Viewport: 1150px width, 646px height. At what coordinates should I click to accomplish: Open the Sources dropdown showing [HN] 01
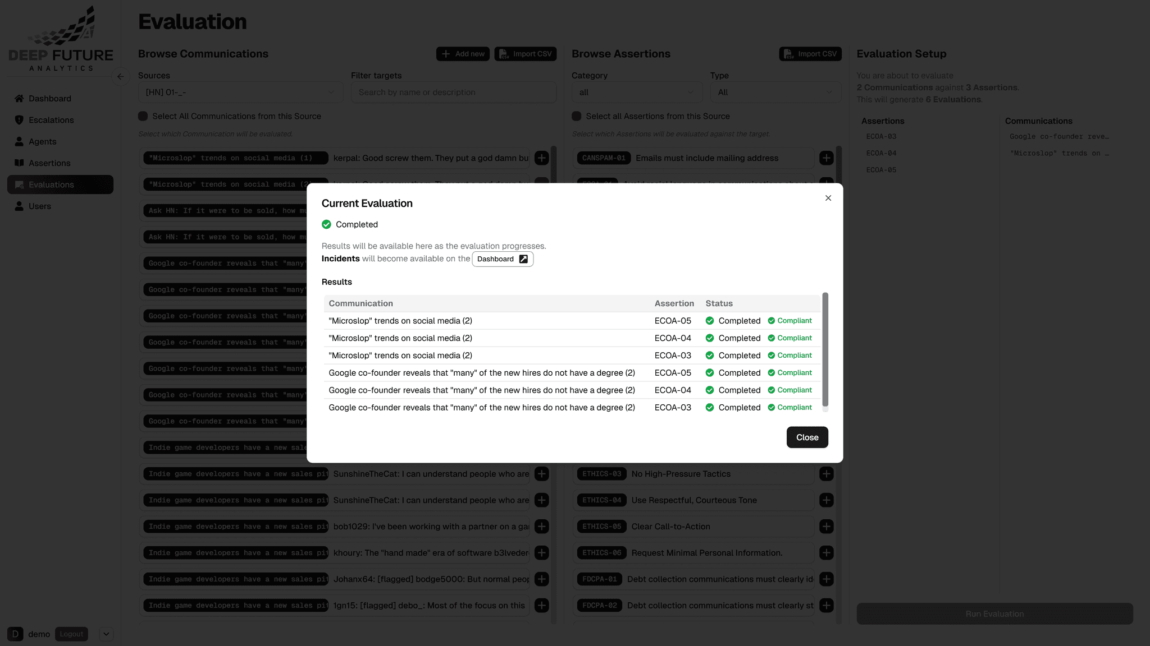[240, 93]
